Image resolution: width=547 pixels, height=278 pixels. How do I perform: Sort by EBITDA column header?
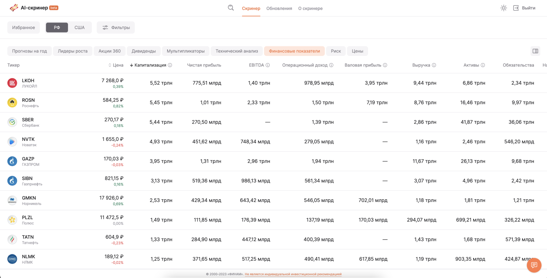256,65
